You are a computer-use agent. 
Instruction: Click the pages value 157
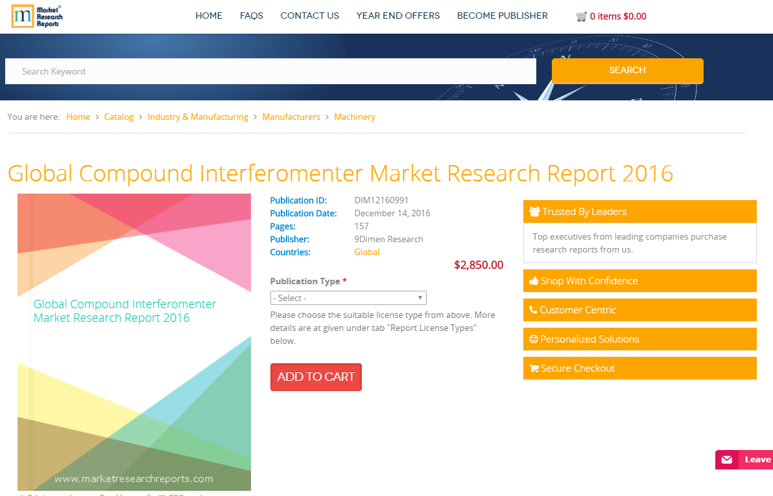click(x=361, y=226)
